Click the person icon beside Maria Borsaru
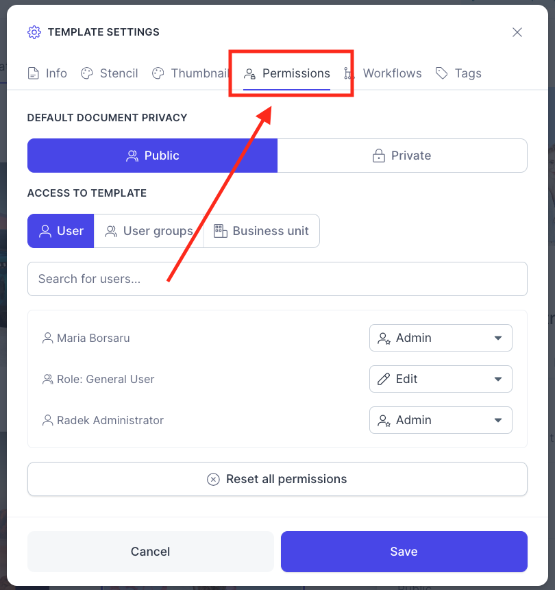The image size is (555, 590). [47, 339]
